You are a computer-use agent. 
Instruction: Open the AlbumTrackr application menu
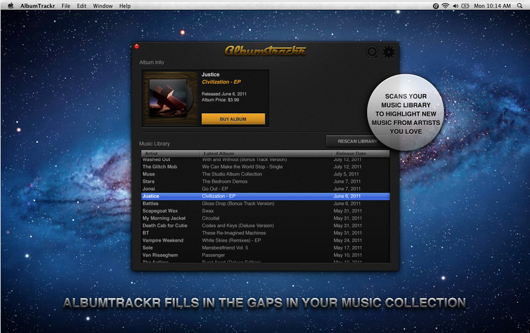[x=38, y=6]
